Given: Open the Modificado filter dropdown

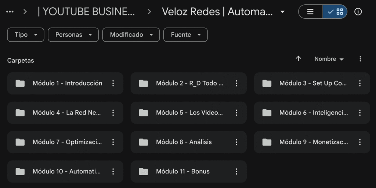Looking at the screenshot, I should tap(131, 35).
